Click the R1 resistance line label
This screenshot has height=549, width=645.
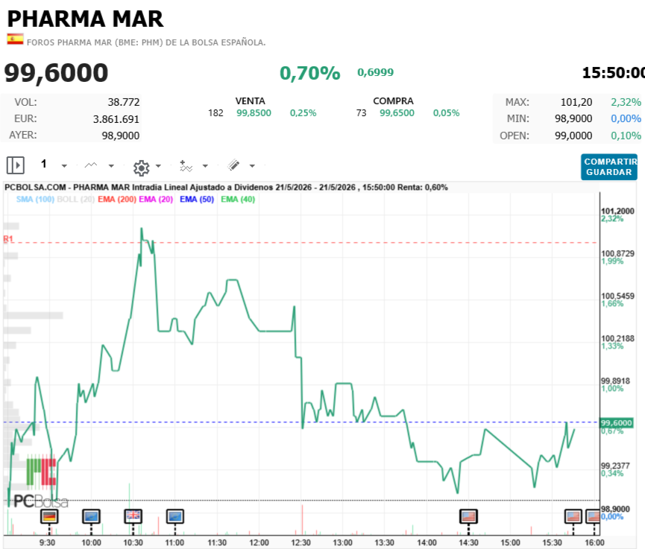click(x=8, y=239)
